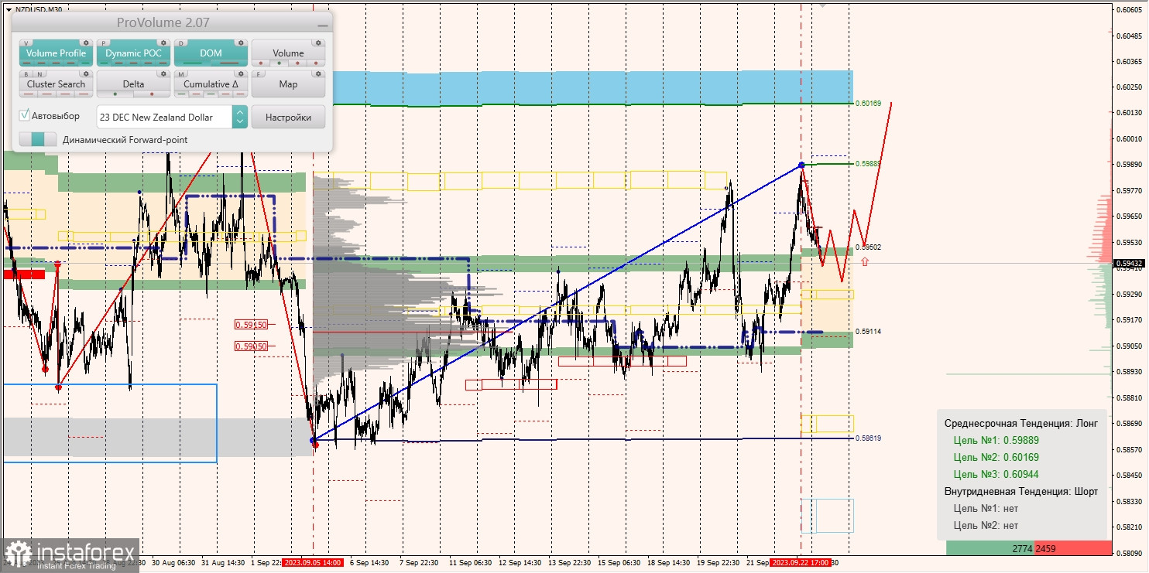Viewport: 1149px width, 573px height.
Task: Open Delta gear settings
Action: pos(163,74)
